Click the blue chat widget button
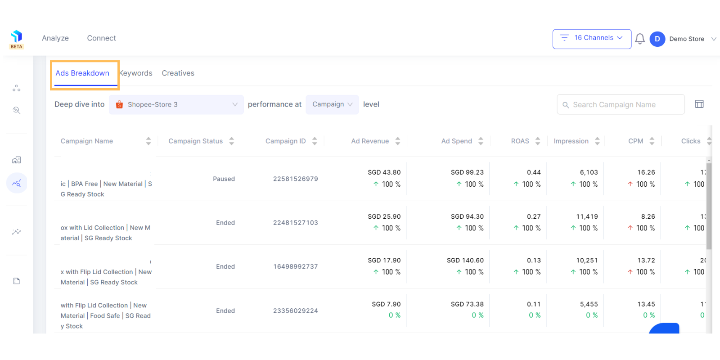 click(x=664, y=328)
